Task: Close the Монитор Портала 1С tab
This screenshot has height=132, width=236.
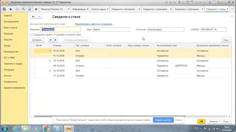Action: (69, 9)
